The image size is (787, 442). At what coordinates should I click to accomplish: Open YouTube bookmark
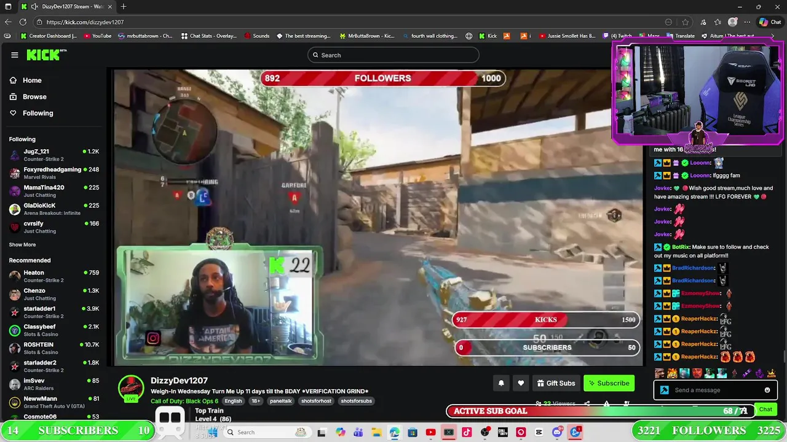[x=97, y=36]
